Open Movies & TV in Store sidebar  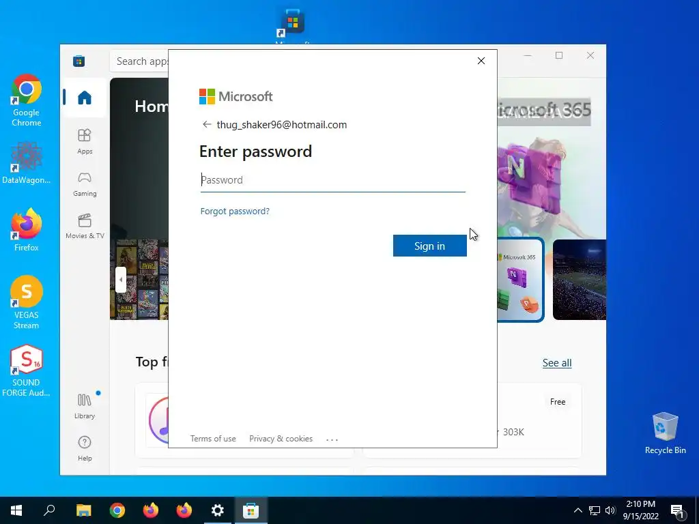pyautogui.click(x=85, y=227)
